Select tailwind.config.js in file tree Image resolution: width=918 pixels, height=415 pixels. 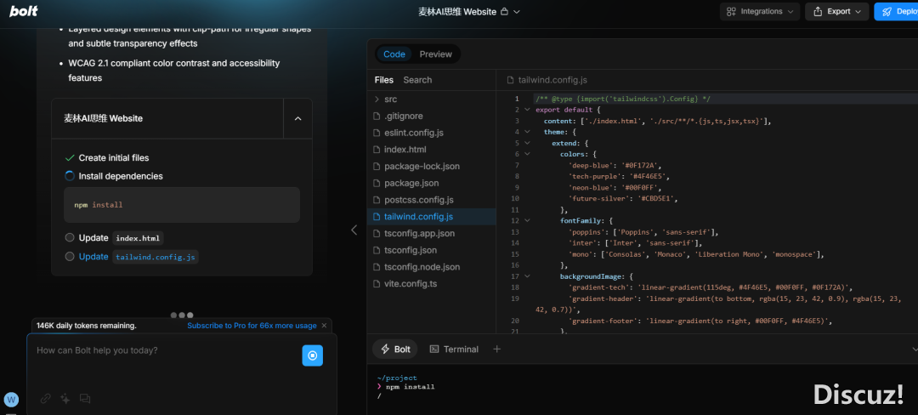click(432, 217)
